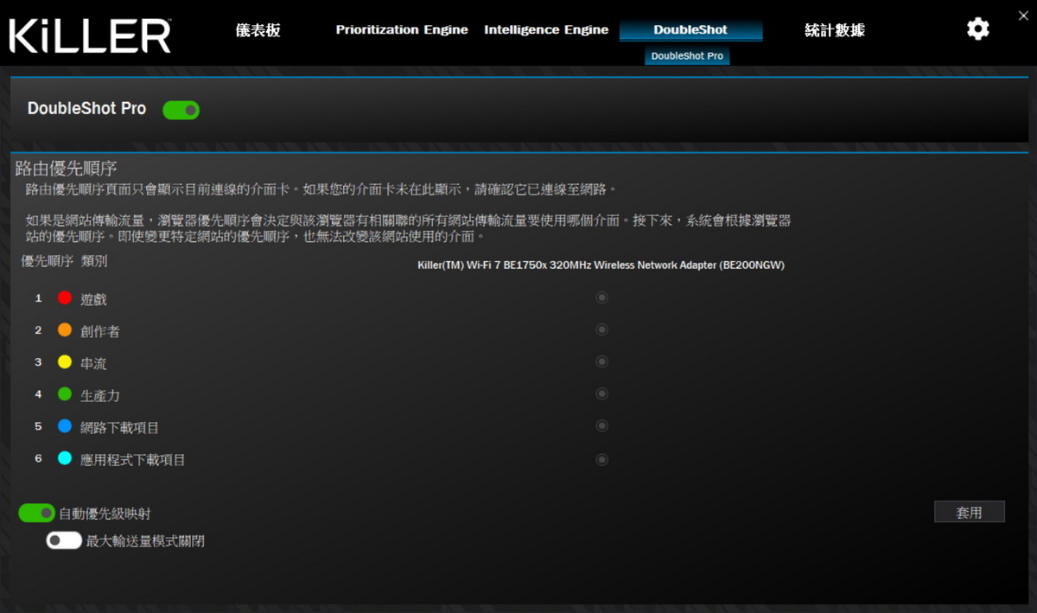Click the red 遊戲 category dot
The image size is (1037, 613).
[65, 298]
